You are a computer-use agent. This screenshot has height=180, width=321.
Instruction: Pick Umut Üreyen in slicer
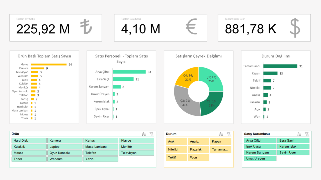[260, 158]
